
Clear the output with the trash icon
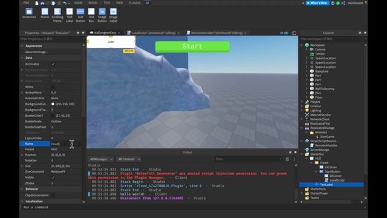(287, 159)
